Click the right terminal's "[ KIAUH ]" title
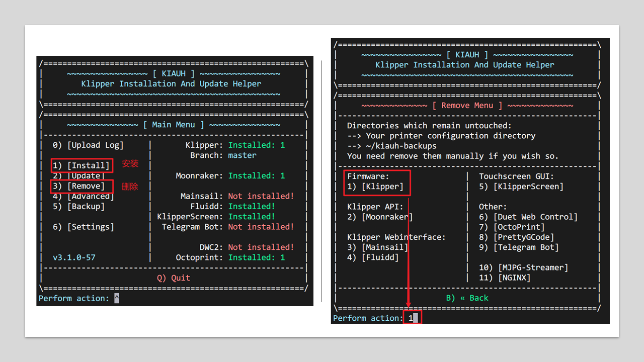 click(x=467, y=55)
